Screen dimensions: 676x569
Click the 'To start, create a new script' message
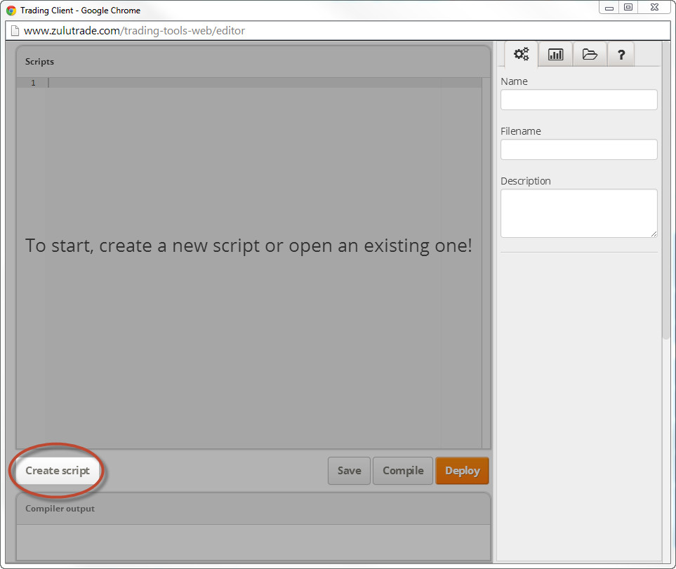click(x=248, y=246)
